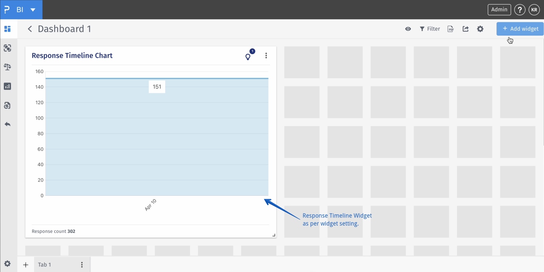Click the Add widget button

520,29
